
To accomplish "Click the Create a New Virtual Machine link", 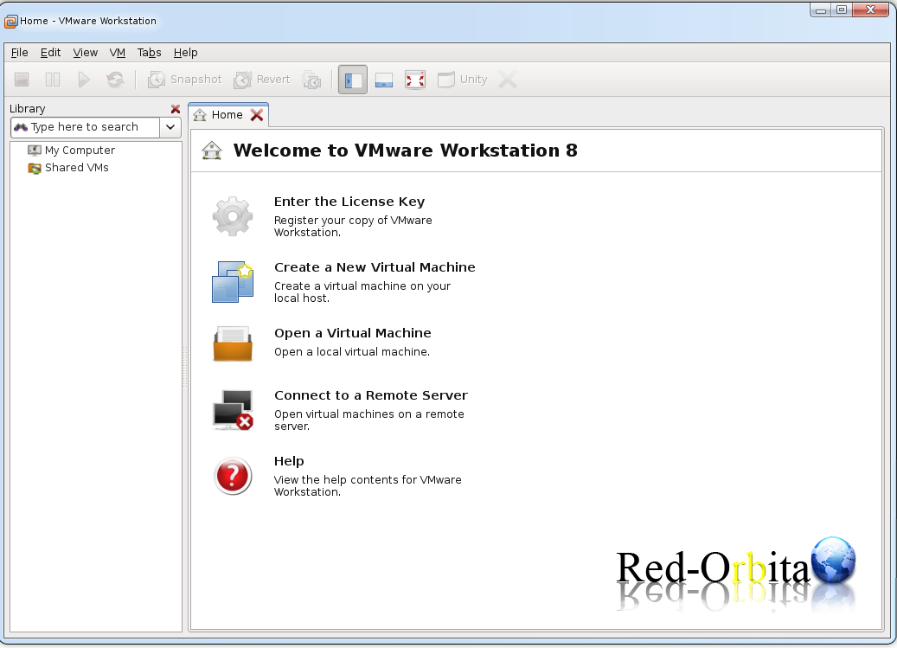I will (x=375, y=267).
